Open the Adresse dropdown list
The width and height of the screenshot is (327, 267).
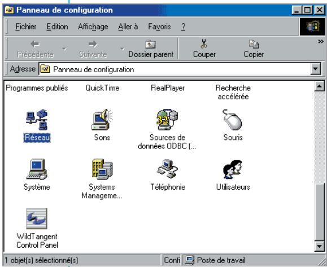(x=316, y=69)
